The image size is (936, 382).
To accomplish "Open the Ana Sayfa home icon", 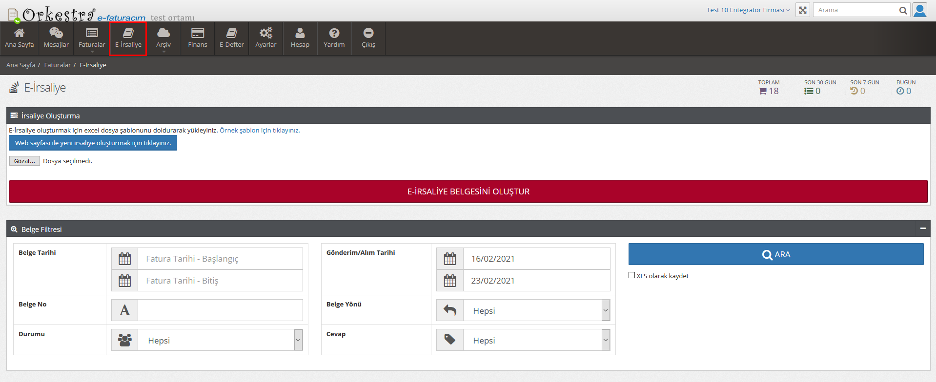I will (20, 33).
